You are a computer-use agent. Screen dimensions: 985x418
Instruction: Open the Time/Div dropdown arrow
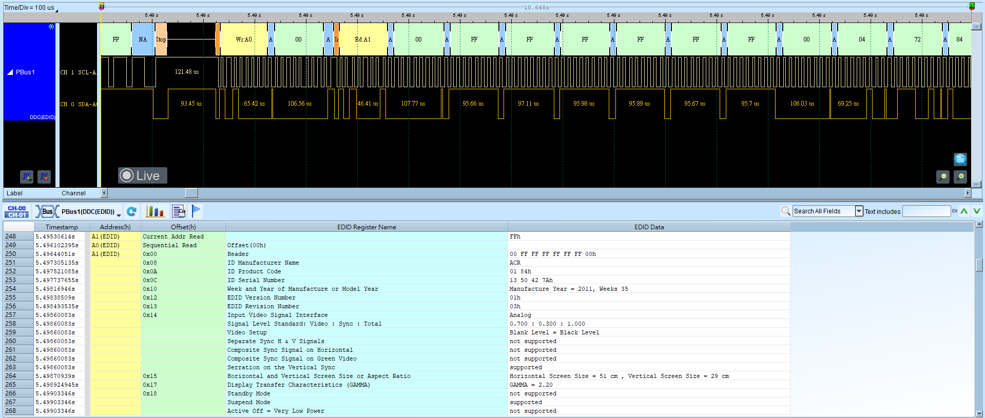coord(56,10)
